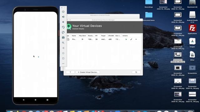Click Create Virtual Device button

pyautogui.click(x=88, y=72)
